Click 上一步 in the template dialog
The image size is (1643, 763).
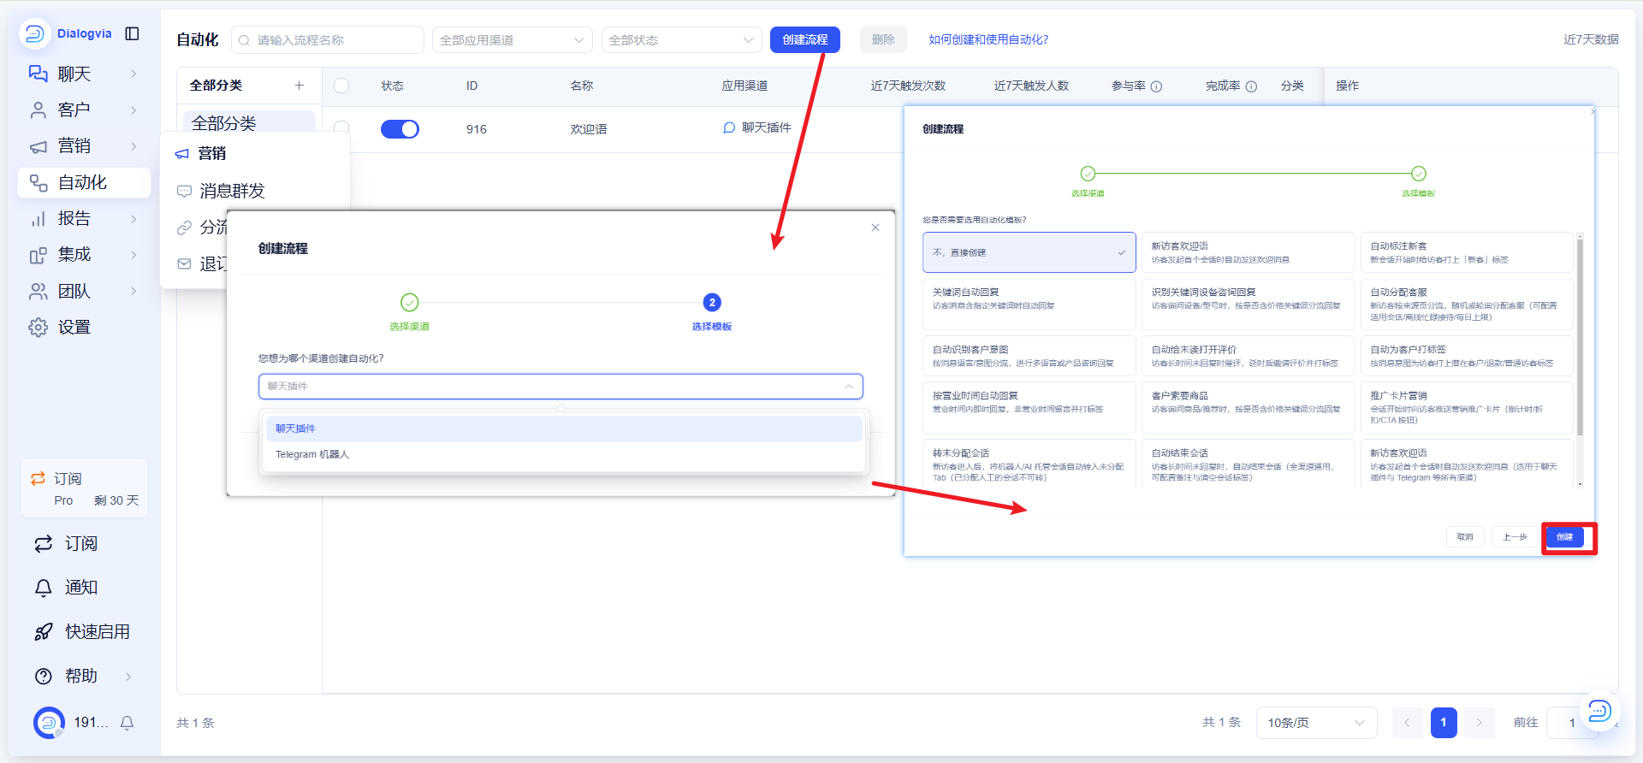(1515, 537)
